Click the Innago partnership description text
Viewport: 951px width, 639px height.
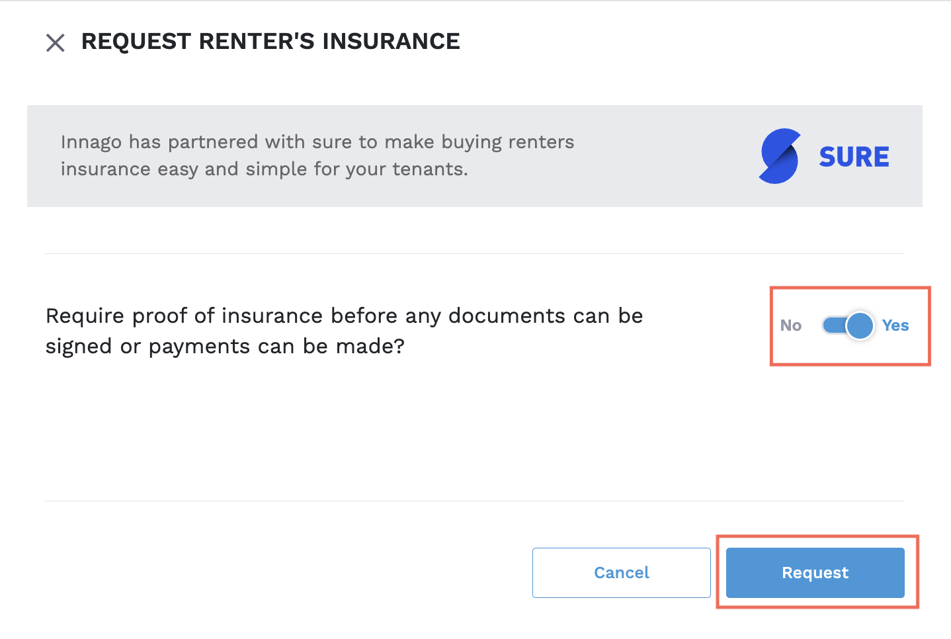[317, 155]
